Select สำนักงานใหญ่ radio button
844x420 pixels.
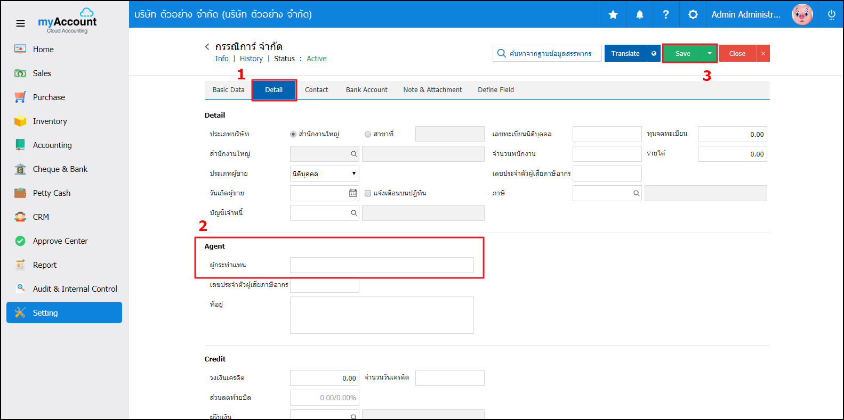[293, 134]
